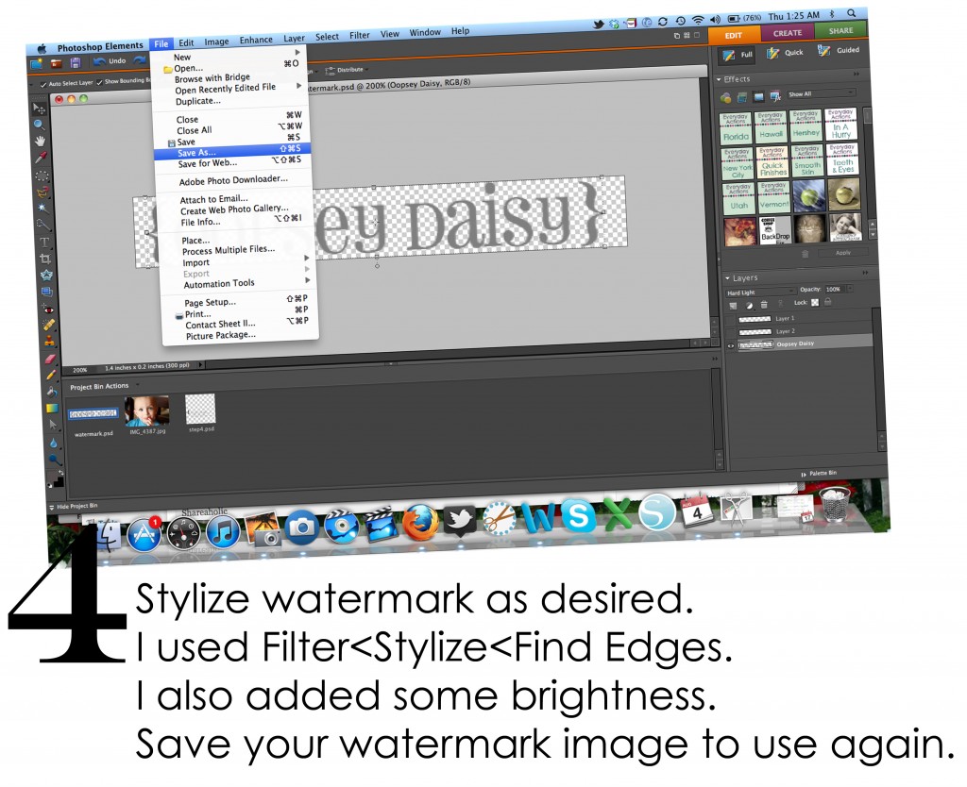Toggle Show Bounding Box checkbox
This screenshot has width=967, height=787.
coord(99,82)
